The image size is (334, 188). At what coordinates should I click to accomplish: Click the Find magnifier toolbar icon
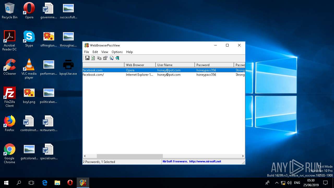[111, 58]
